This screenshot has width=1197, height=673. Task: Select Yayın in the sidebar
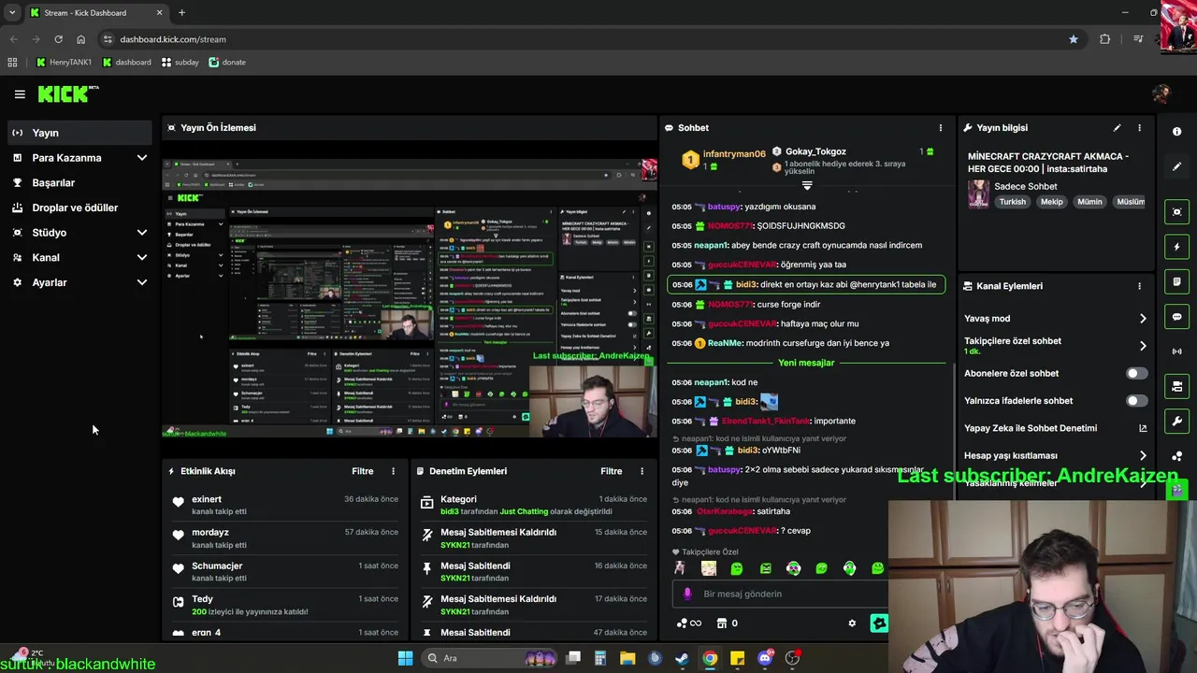(x=79, y=133)
